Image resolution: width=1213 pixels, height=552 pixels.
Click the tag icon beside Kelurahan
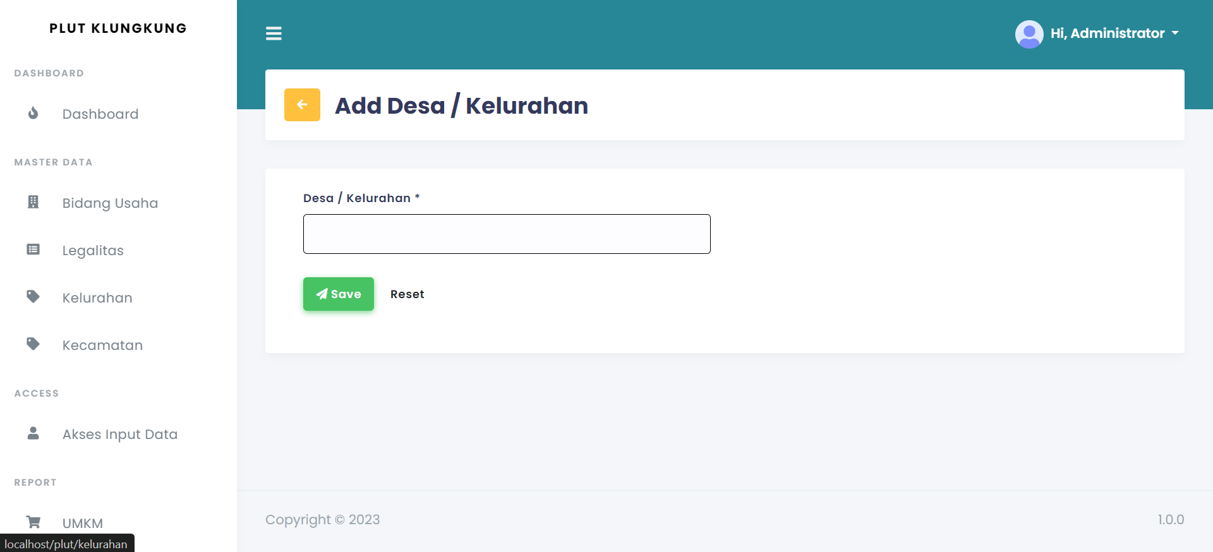pyautogui.click(x=33, y=297)
